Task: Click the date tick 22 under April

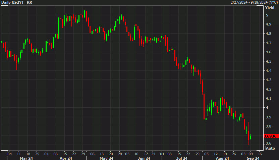Action: coord(74,154)
